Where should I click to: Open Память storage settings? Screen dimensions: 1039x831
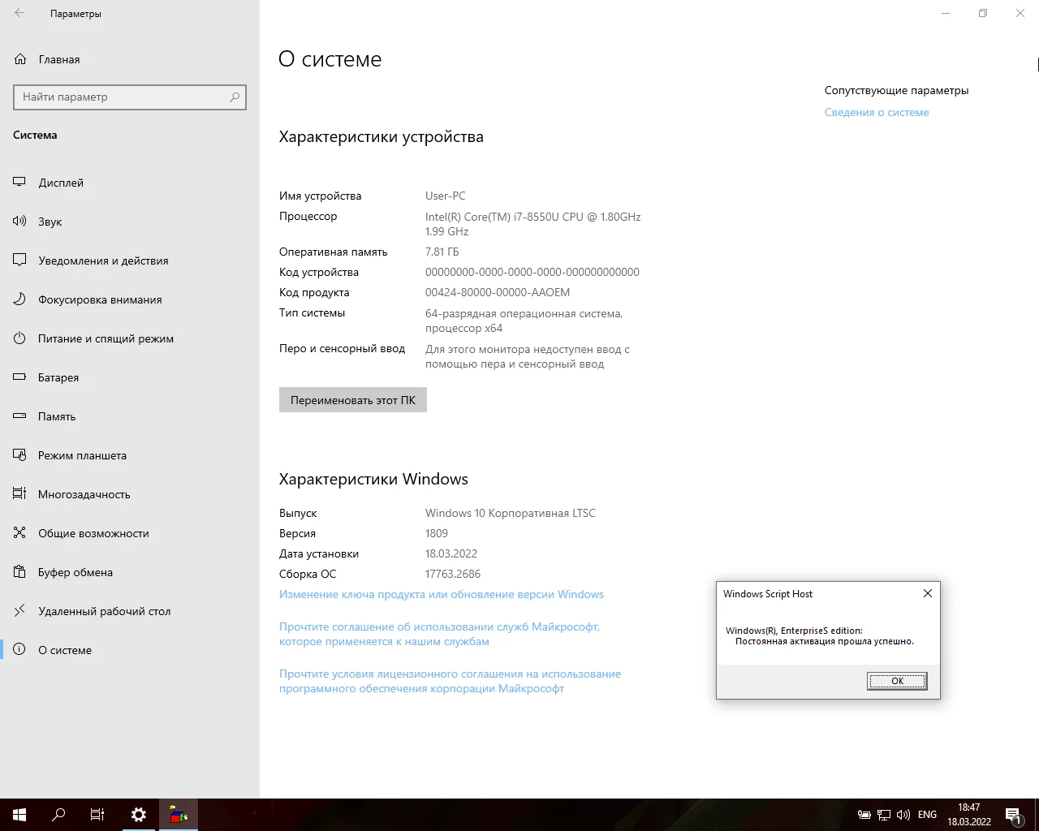[130, 416]
